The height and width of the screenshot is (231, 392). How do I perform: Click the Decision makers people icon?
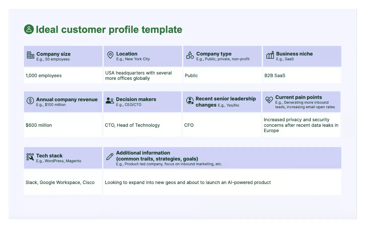[110, 101]
